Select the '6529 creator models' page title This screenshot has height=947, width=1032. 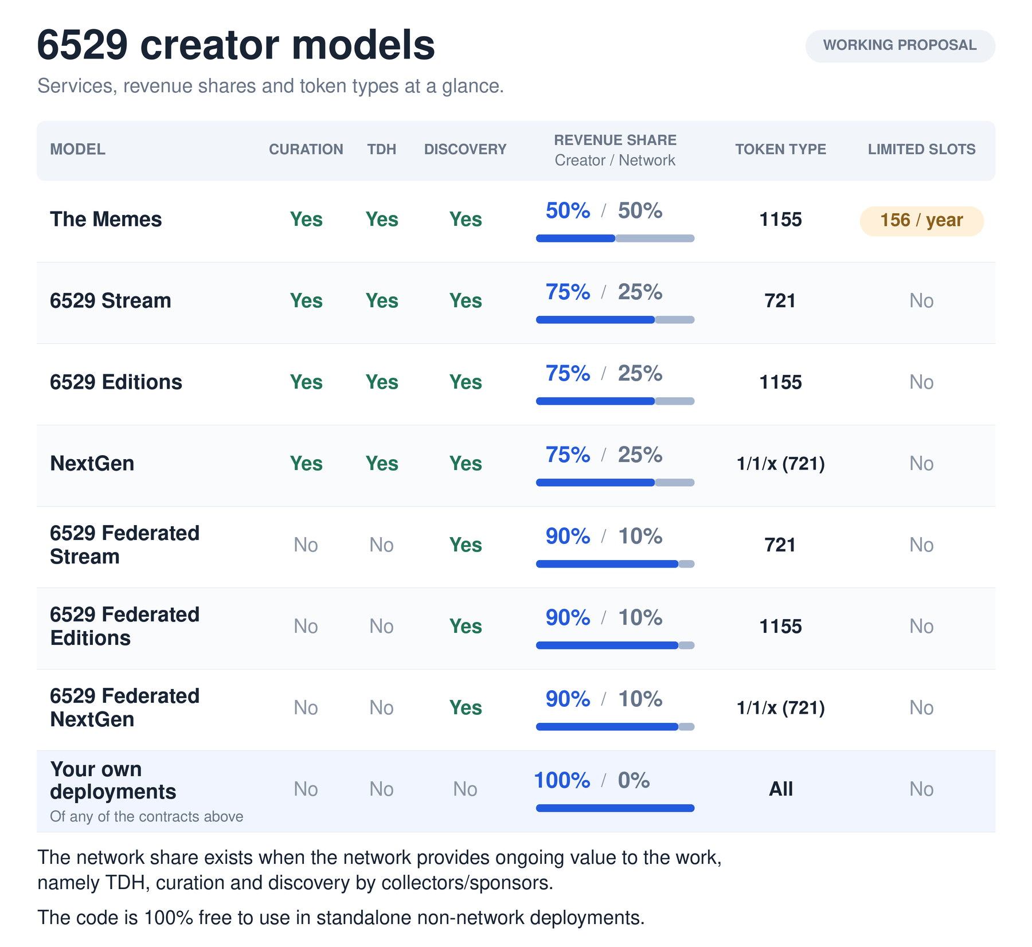coord(236,45)
